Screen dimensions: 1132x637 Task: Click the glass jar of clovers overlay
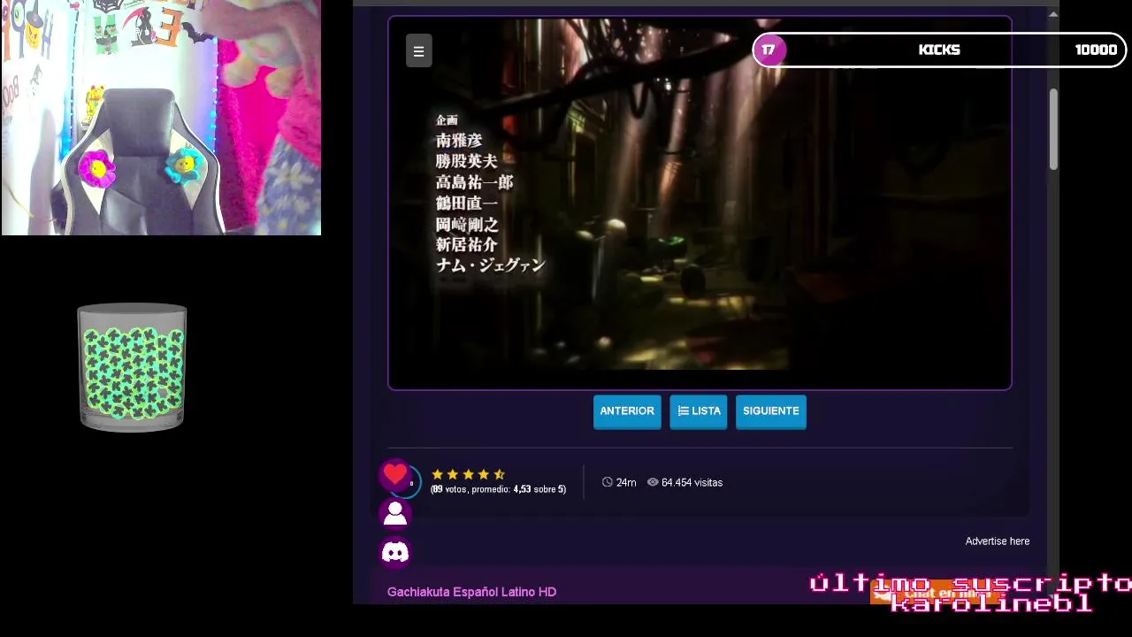(x=132, y=367)
